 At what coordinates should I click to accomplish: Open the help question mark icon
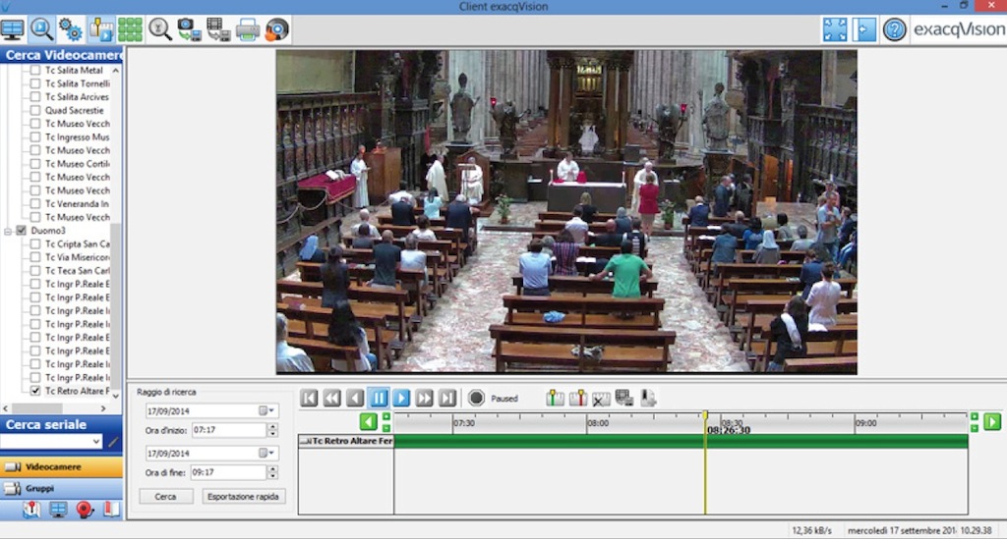pyautogui.click(x=894, y=29)
